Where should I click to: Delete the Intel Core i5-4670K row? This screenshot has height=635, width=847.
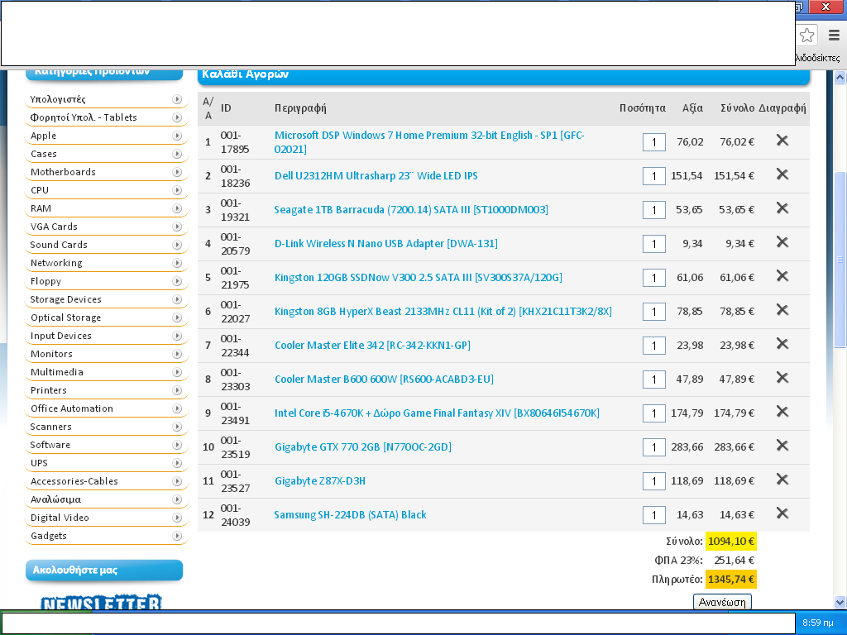pos(782,412)
